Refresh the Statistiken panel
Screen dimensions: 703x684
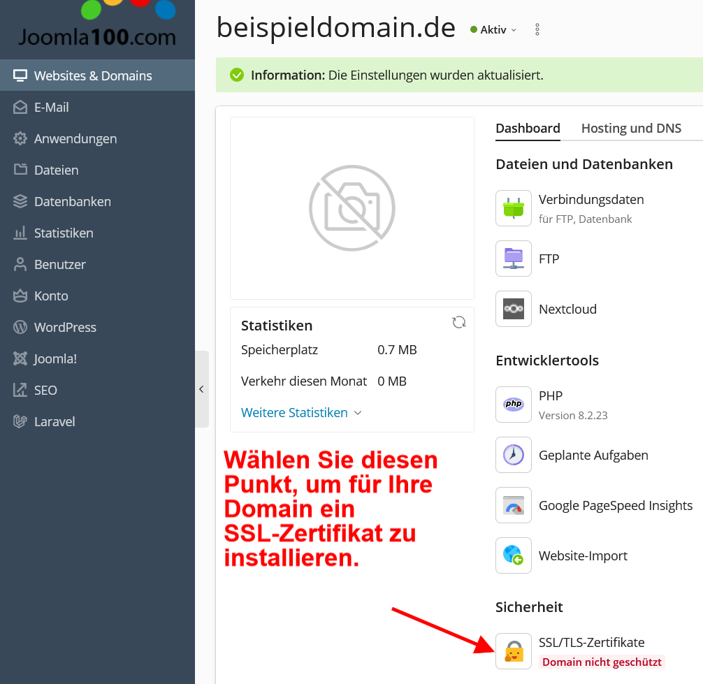[459, 322]
